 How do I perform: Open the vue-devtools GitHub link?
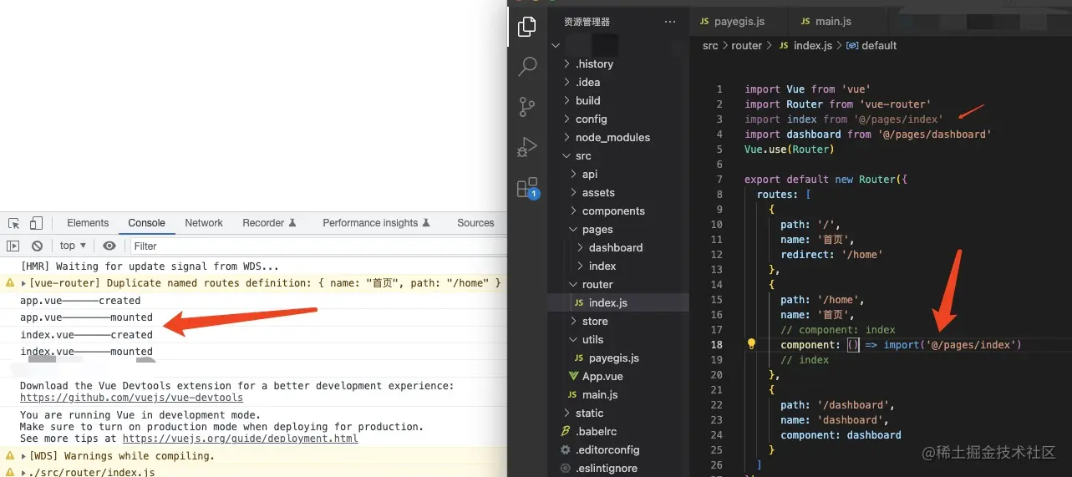pyautogui.click(x=131, y=398)
